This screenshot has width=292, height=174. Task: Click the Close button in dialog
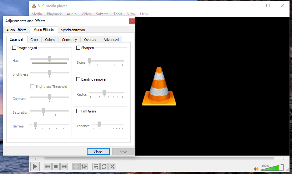98,152
